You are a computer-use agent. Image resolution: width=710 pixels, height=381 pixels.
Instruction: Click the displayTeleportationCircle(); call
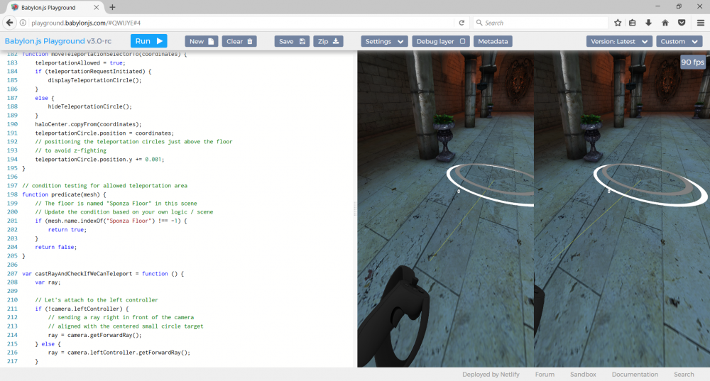click(94, 80)
